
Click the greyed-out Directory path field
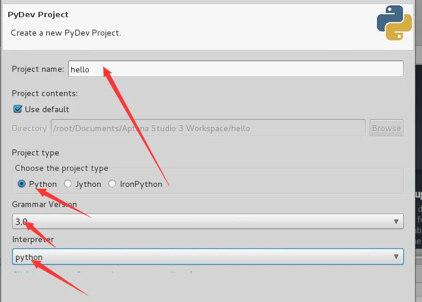pyautogui.click(x=207, y=128)
